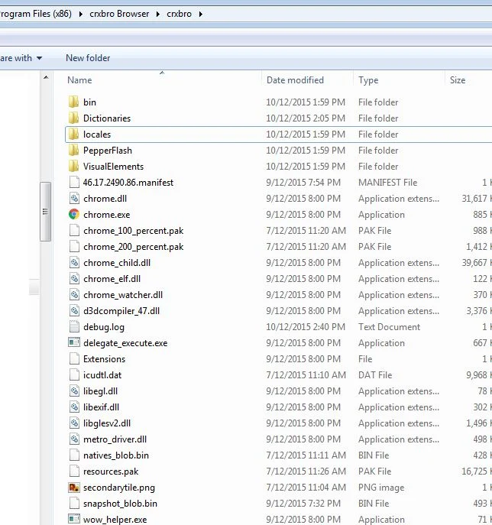This screenshot has width=492, height=525.
Task: Click the navigation pane scroll up arrow
Action: tap(46, 77)
